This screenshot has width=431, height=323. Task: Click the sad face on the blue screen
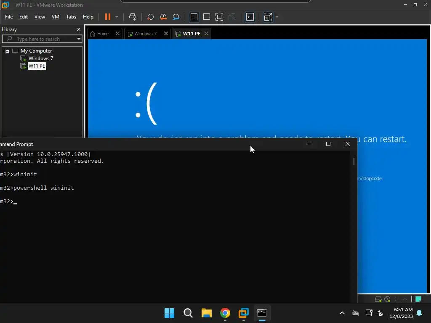146,104
